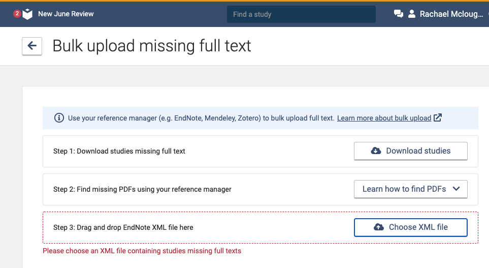Screen dimensions: 489x268
Task: Click the cloud upload icon in Choose XML file
Action: pyautogui.click(x=379, y=227)
